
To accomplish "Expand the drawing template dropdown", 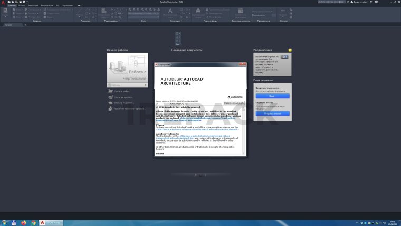I will click(x=146, y=84).
